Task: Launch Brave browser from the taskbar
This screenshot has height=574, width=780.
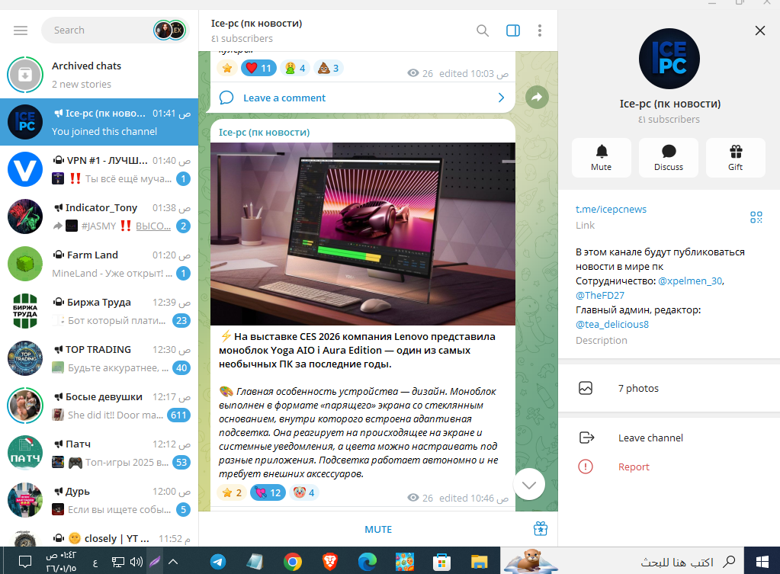Action: [x=330, y=562]
